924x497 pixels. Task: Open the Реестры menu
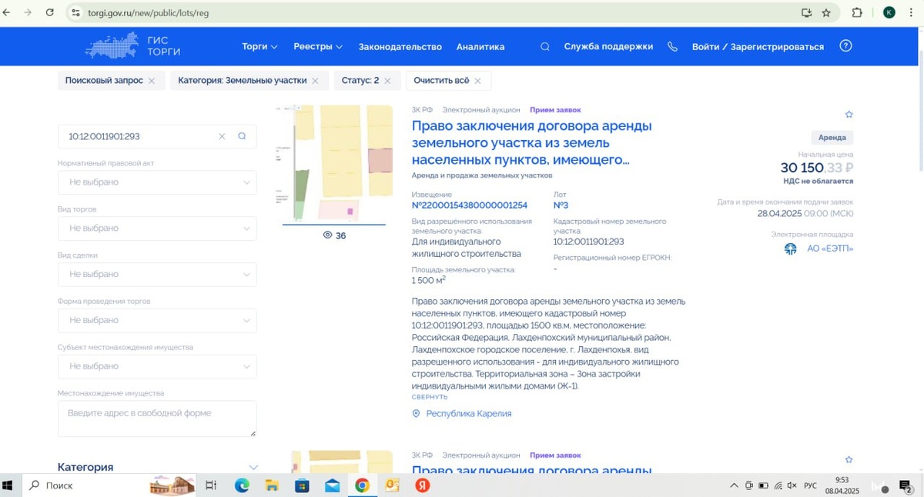coord(318,46)
